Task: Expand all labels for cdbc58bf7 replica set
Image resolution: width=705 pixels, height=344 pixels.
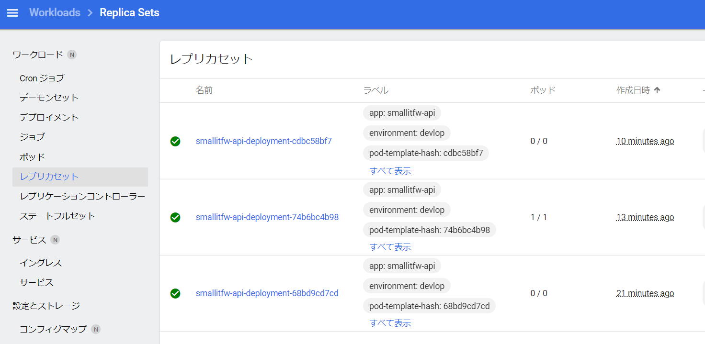Action: 390,171
